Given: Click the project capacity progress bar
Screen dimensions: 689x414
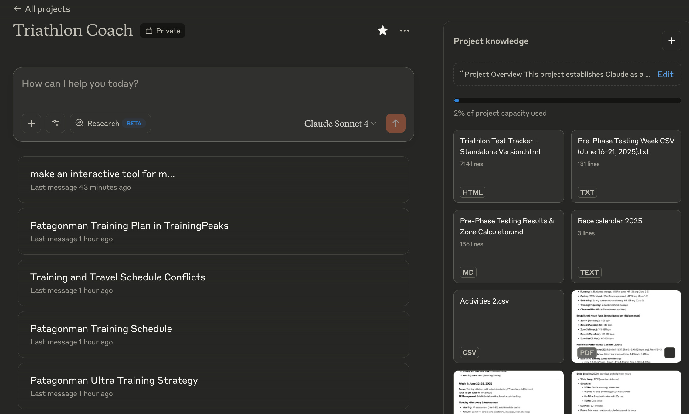Looking at the screenshot, I should coord(567,100).
